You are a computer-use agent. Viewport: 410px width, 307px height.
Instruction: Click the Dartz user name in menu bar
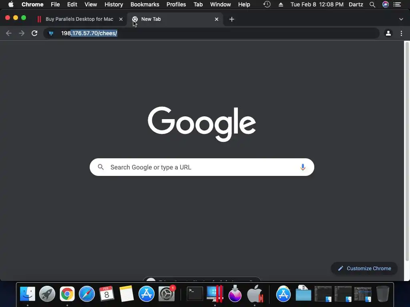(x=356, y=4)
